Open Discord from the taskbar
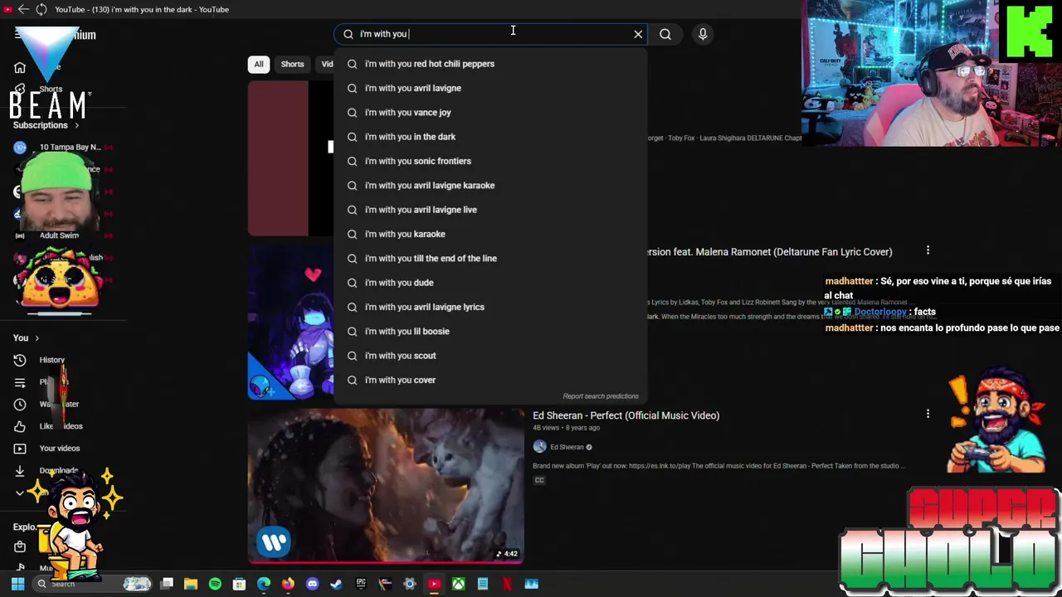 click(312, 584)
